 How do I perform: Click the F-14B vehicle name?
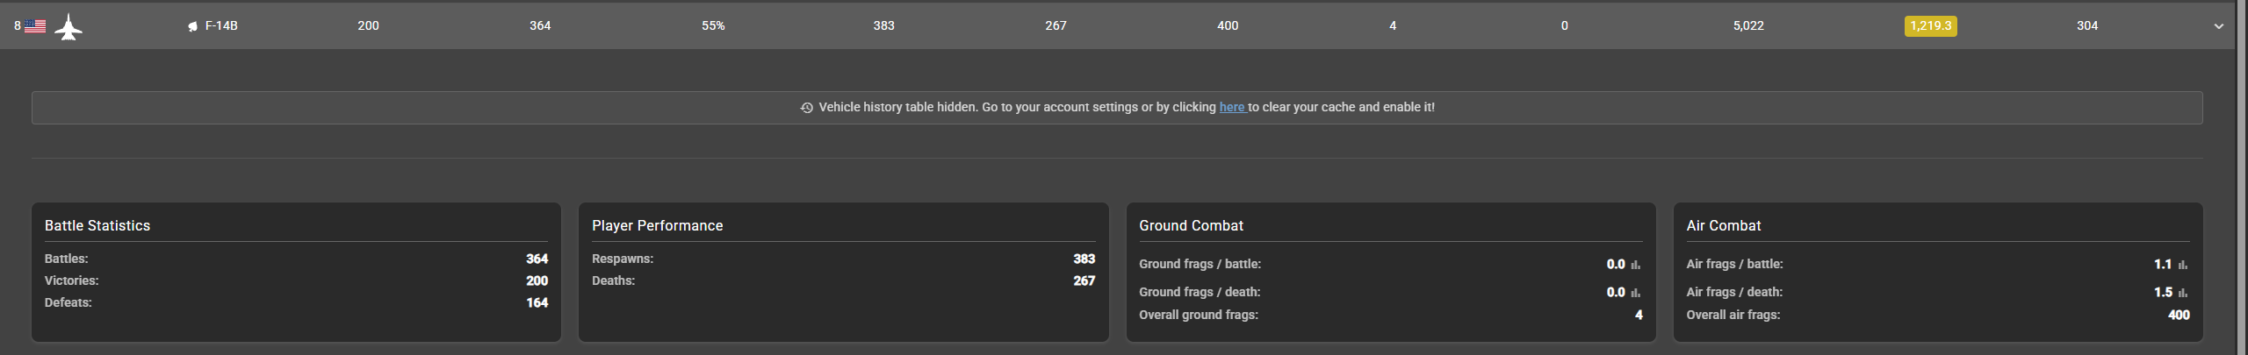221,26
